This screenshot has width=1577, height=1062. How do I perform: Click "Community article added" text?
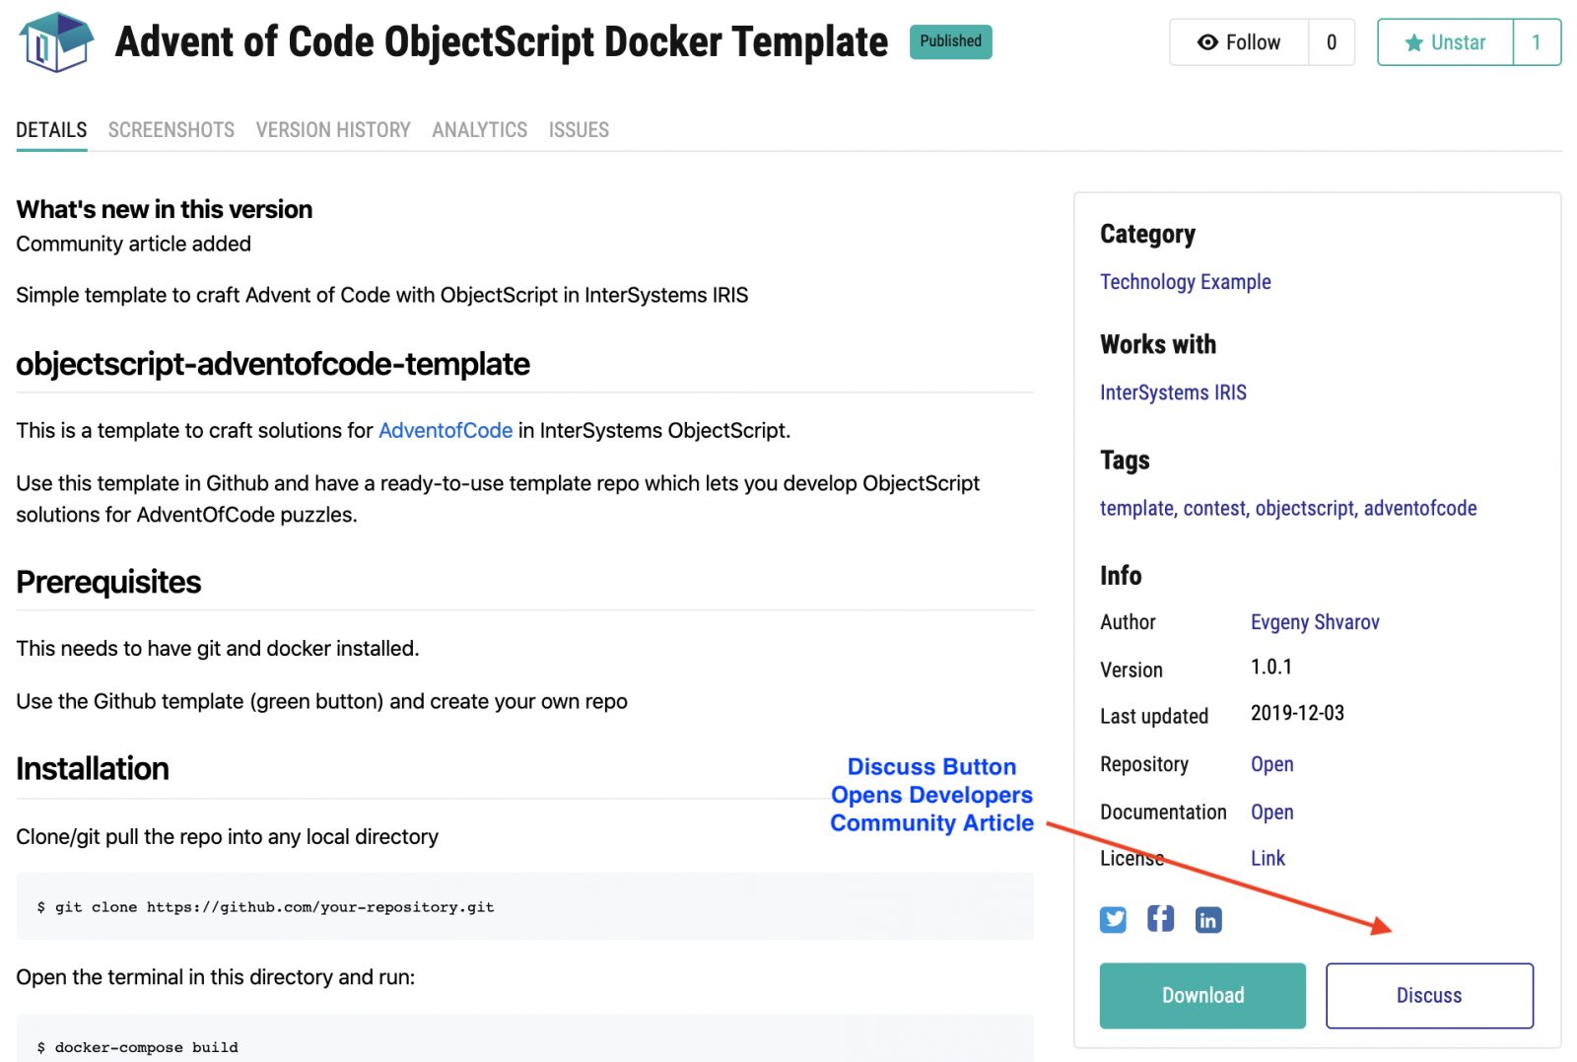pos(134,244)
